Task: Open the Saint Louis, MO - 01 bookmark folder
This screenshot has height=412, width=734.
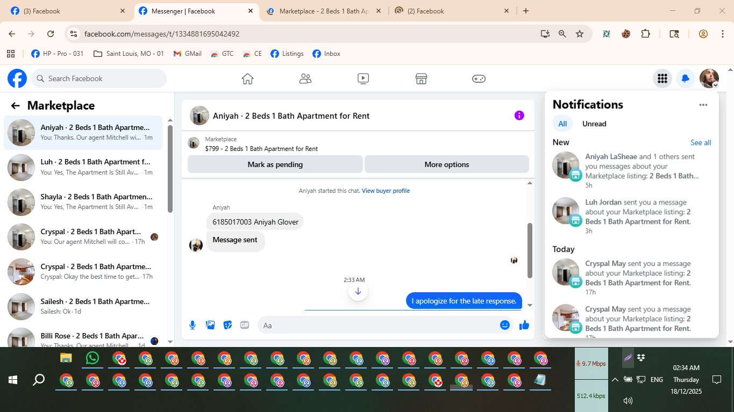Action: (x=129, y=54)
